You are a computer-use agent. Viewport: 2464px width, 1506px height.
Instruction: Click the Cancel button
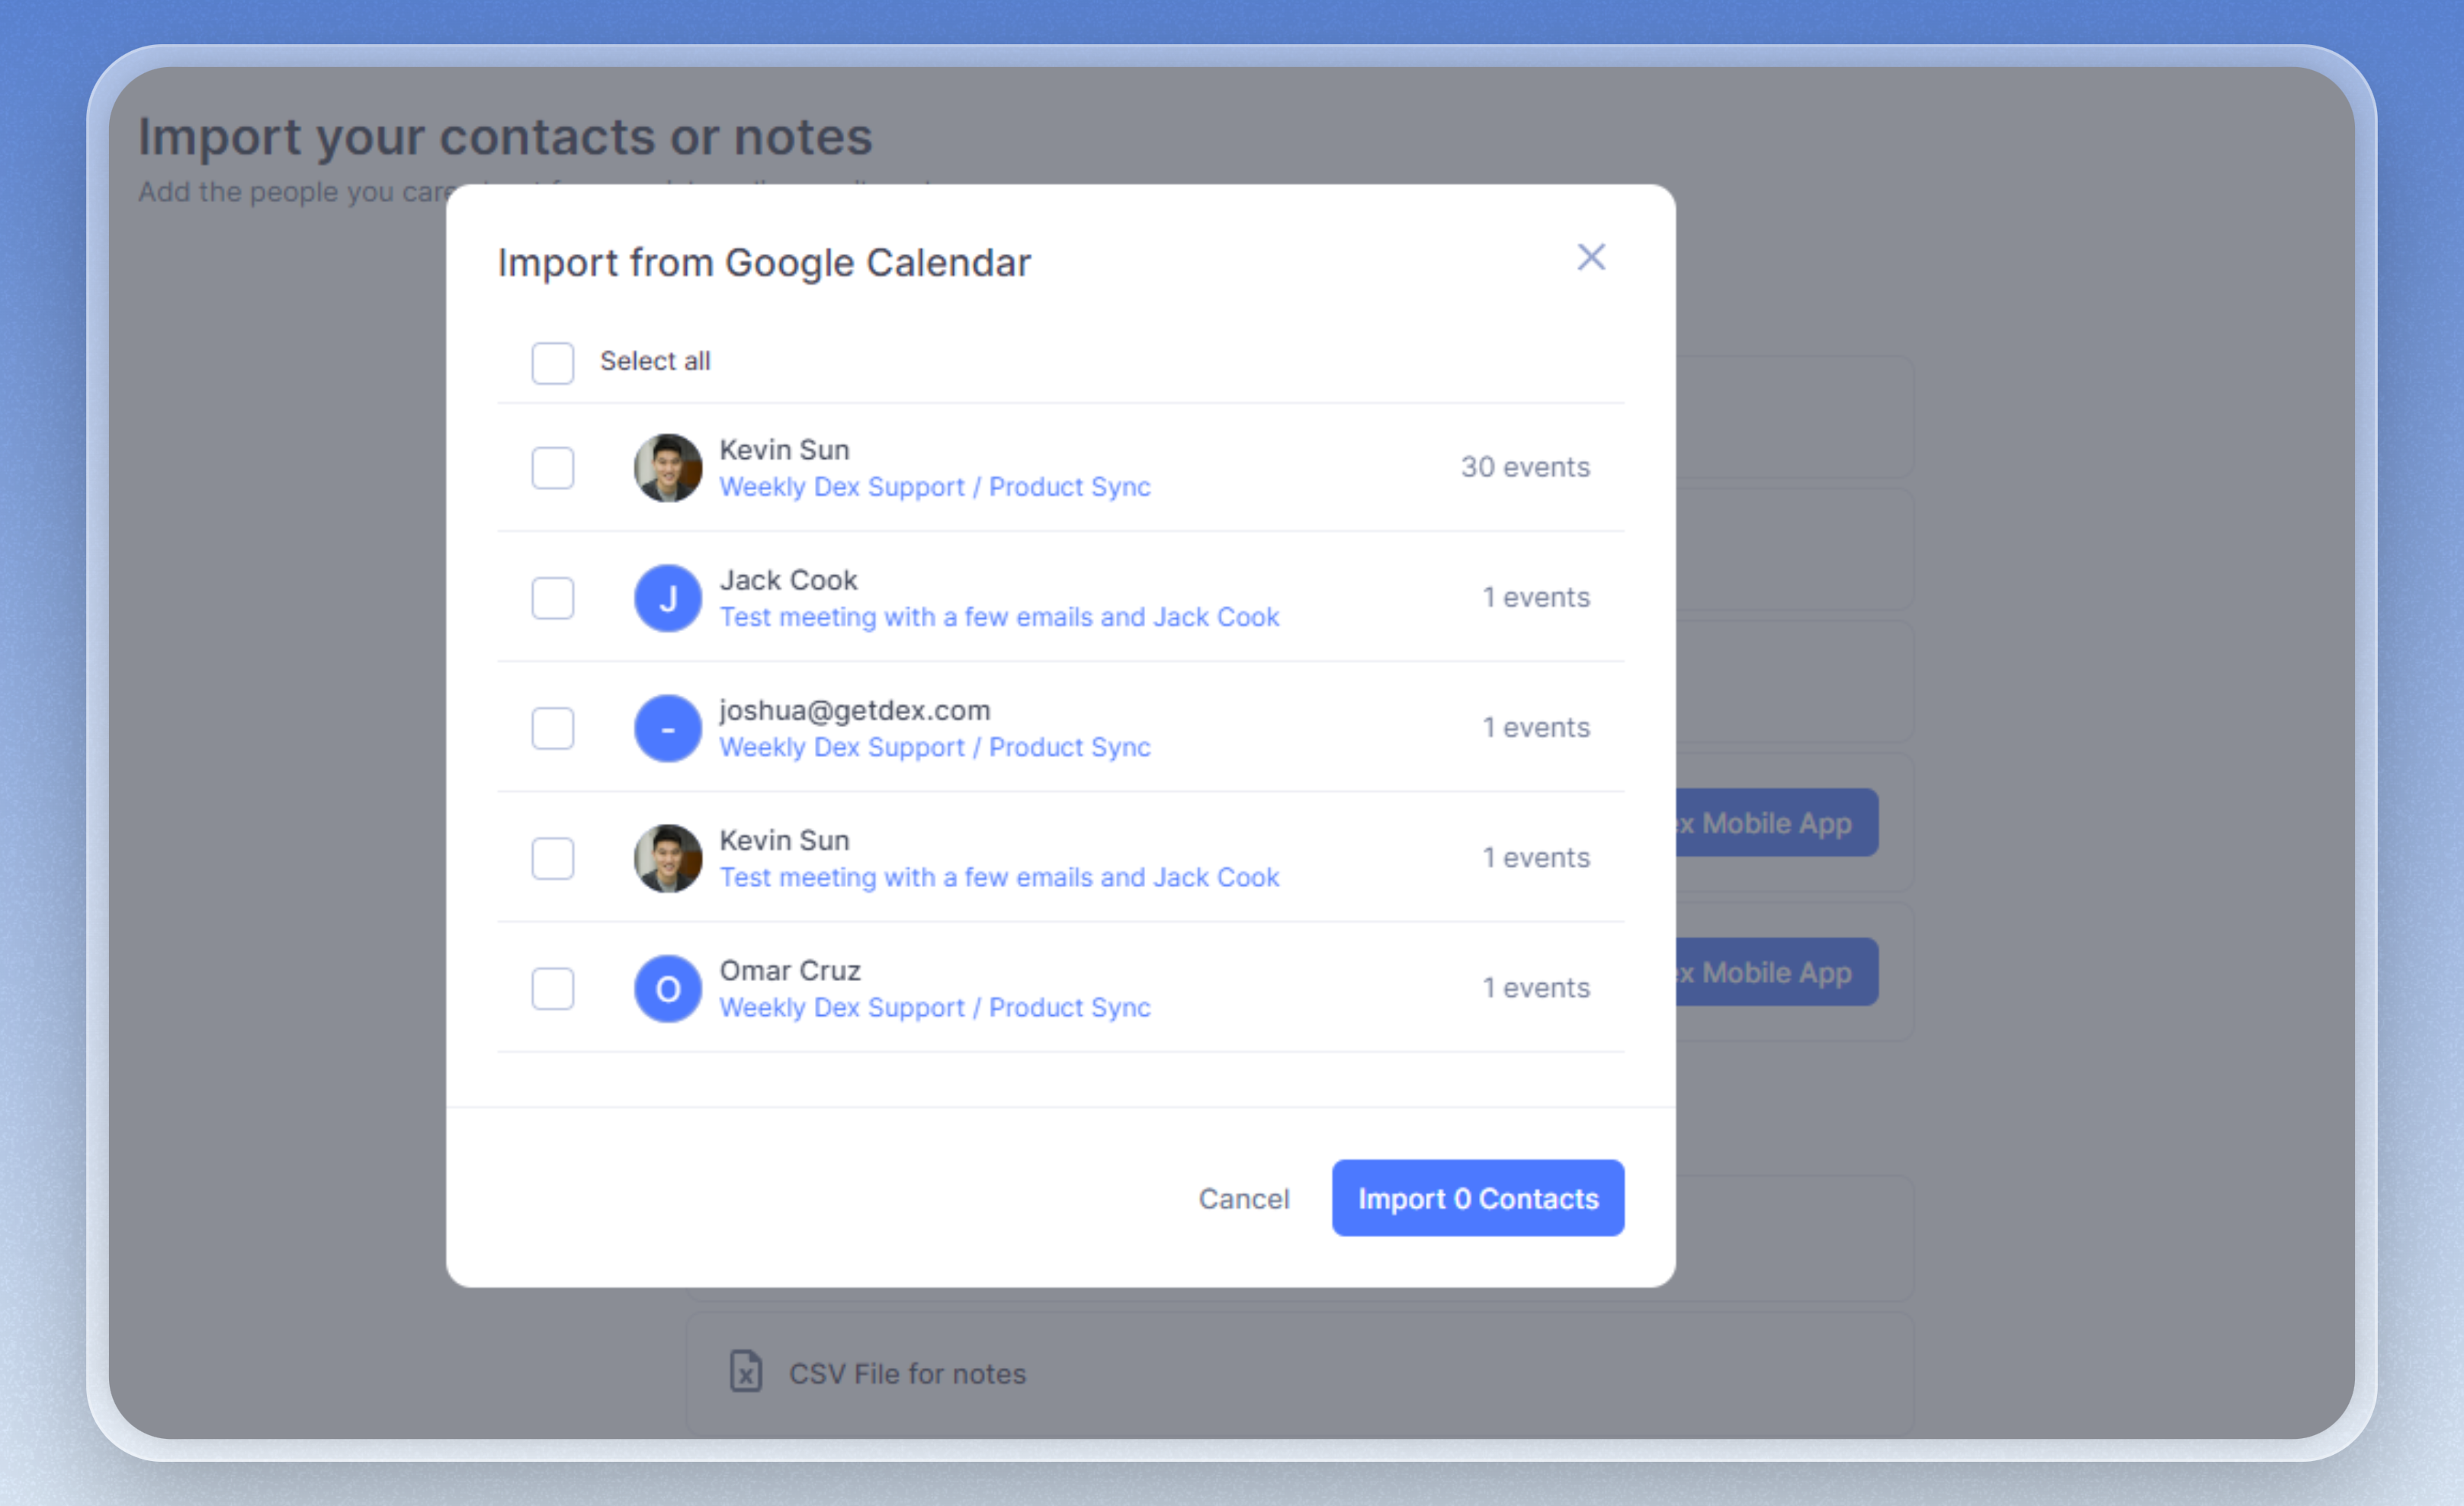pyautogui.click(x=1244, y=1198)
